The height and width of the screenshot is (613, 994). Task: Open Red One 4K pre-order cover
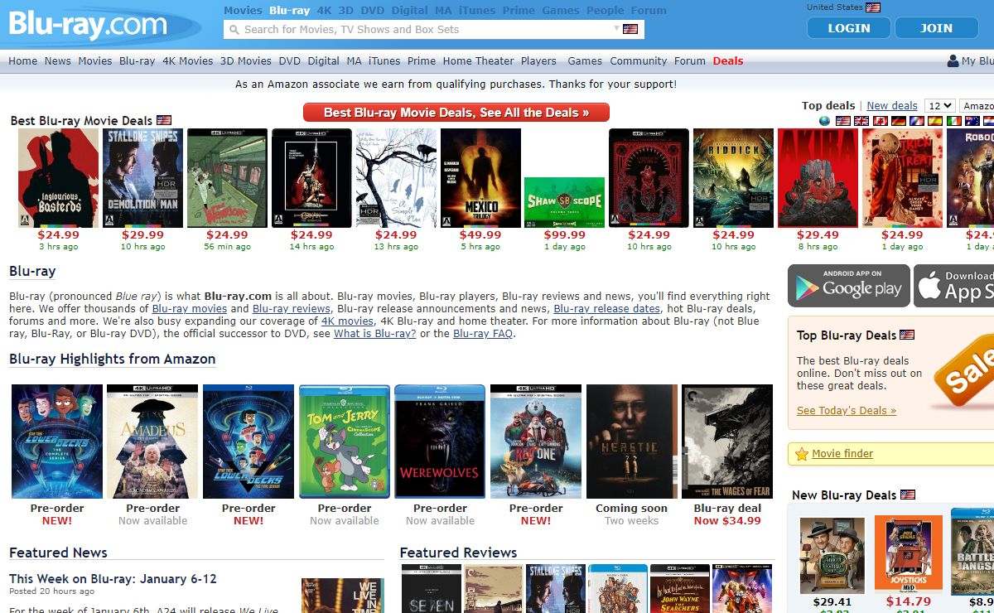[x=536, y=442]
